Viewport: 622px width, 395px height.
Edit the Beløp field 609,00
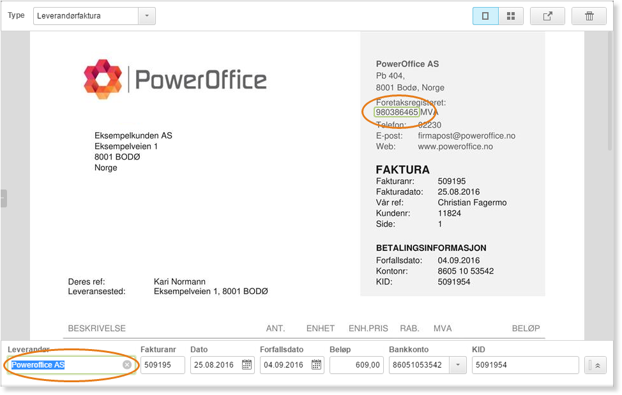tap(356, 365)
